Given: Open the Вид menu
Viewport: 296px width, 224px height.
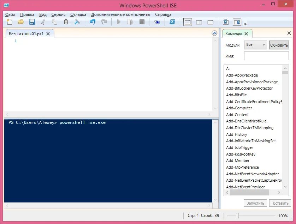Looking at the screenshot, I should [x=43, y=14].
